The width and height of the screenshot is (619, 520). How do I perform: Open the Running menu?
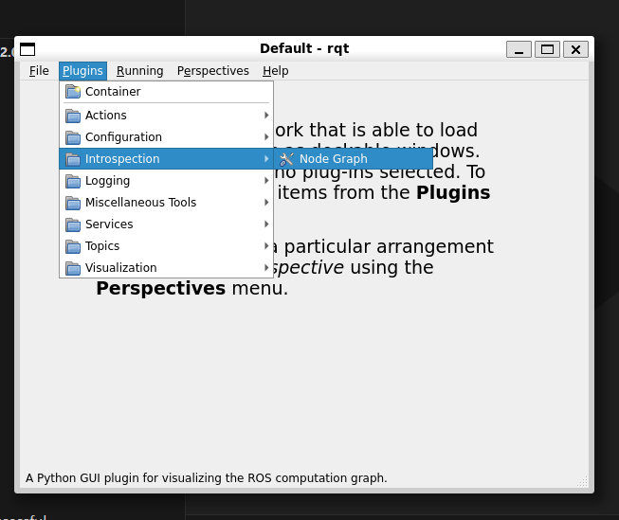coord(139,71)
